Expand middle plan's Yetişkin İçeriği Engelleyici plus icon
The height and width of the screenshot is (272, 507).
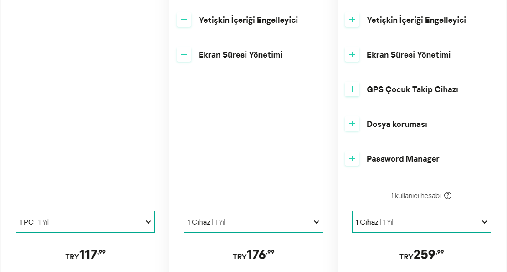click(x=184, y=20)
